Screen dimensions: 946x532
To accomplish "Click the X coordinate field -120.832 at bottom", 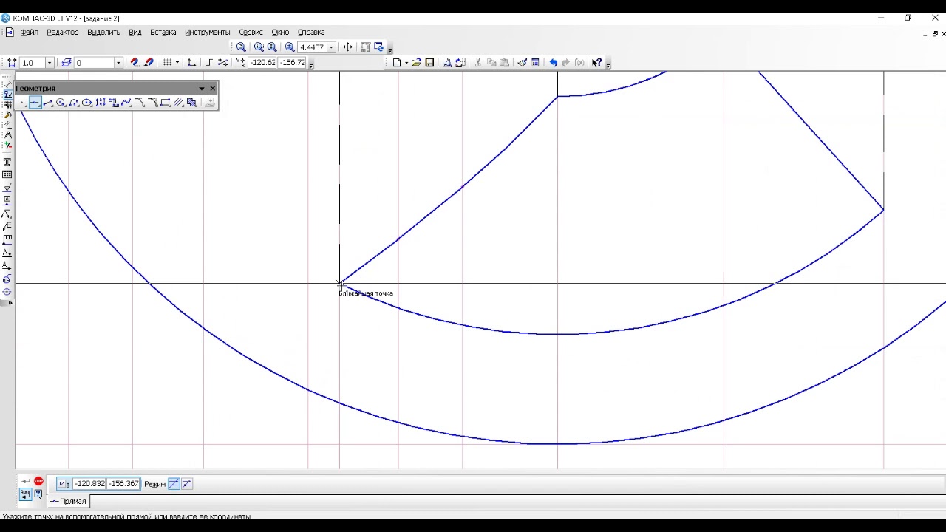I will pos(89,484).
